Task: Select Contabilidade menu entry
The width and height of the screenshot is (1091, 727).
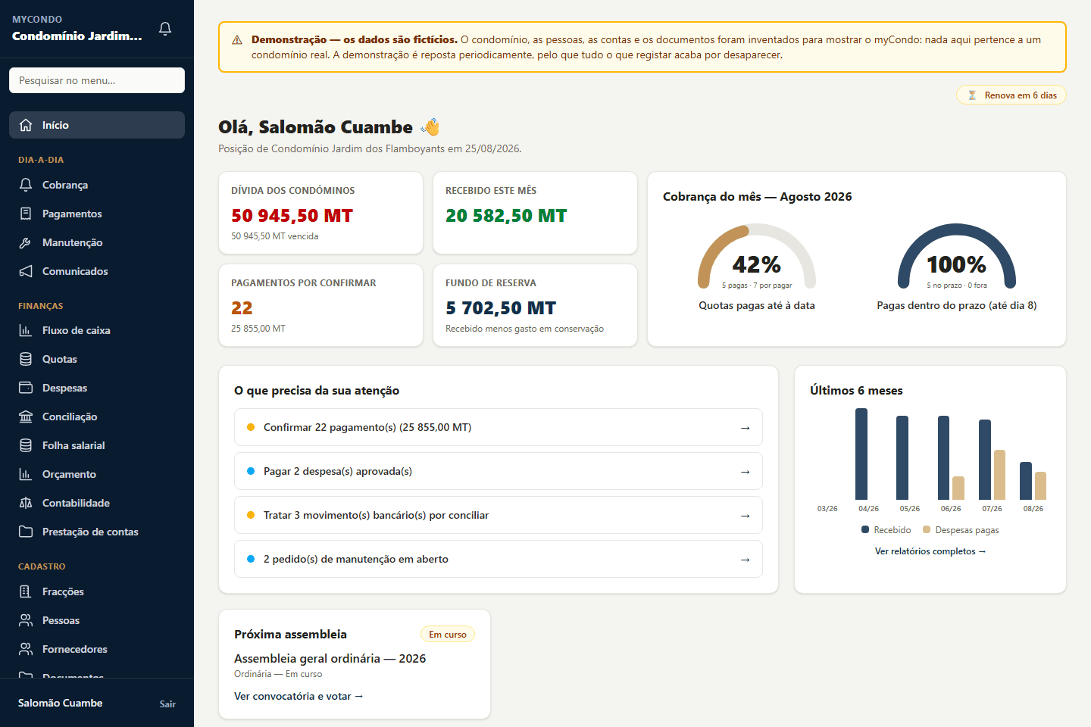Action: click(x=97, y=503)
